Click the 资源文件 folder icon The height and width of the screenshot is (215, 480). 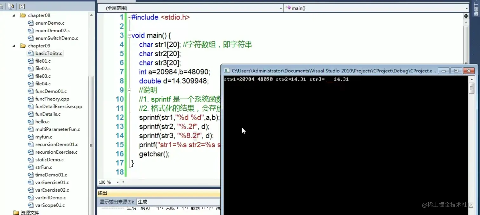[16, 212]
